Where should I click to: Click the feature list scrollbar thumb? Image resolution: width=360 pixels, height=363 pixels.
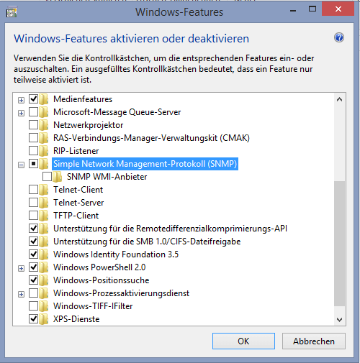339,244
